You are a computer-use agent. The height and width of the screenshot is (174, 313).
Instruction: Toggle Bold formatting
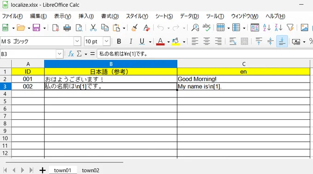point(119,41)
